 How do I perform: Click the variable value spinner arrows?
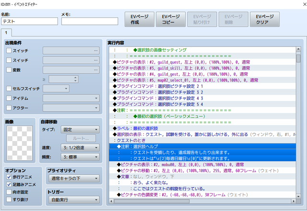pos(76,79)
